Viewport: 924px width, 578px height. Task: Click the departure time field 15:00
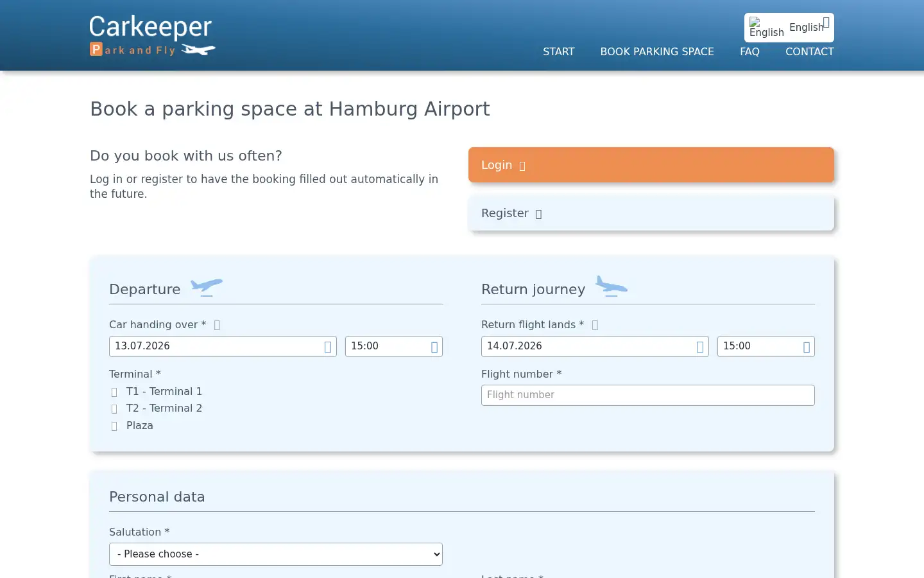(x=394, y=346)
